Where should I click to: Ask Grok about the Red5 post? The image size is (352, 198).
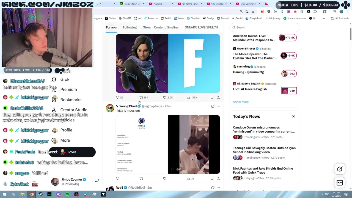tap(213, 188)
